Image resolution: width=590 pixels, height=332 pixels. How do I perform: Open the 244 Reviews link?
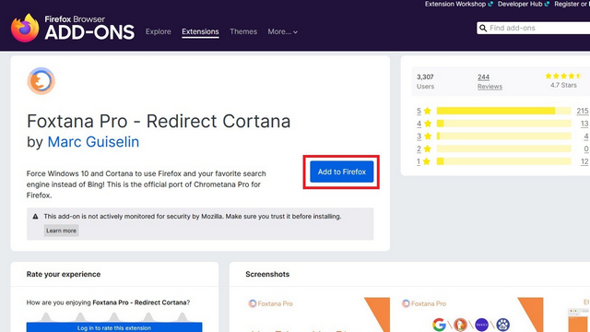(x=490, y=82)
